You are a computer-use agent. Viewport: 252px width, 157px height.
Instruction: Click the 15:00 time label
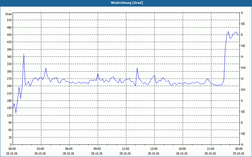[154, 149]
